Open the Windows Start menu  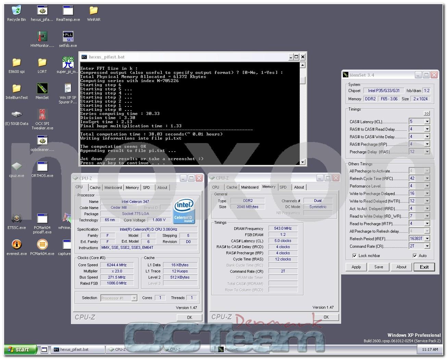21,349
